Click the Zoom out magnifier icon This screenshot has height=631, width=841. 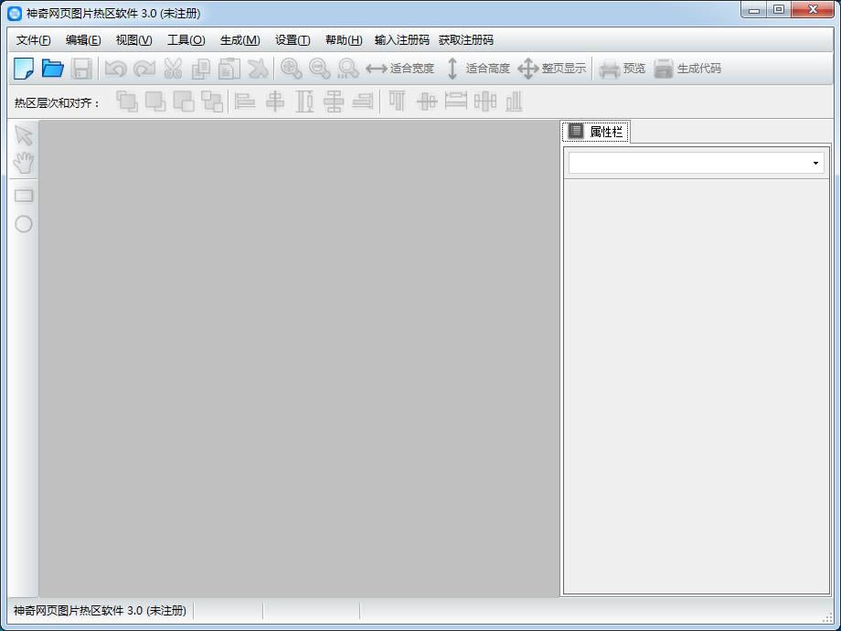[320, 69]
